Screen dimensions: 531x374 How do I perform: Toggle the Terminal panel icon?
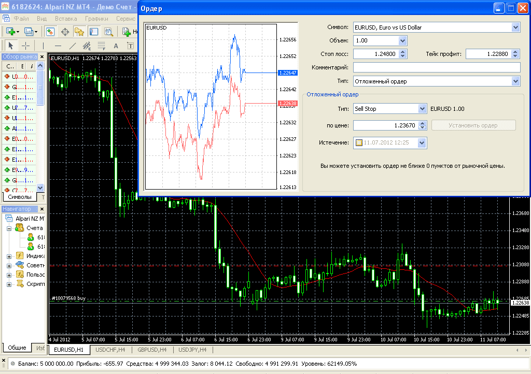click(x=94, y=32)
